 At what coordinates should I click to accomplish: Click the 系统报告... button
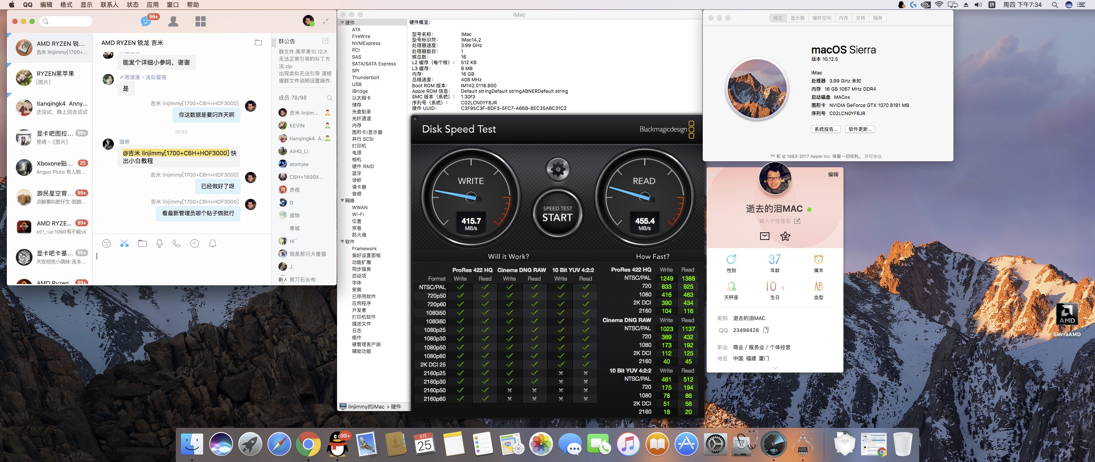(x=826, y=129)
